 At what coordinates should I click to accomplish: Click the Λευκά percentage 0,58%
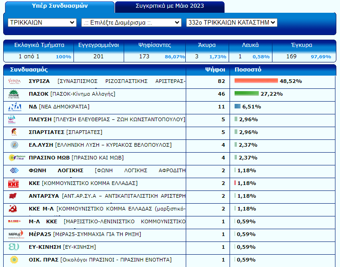point(261,57)
